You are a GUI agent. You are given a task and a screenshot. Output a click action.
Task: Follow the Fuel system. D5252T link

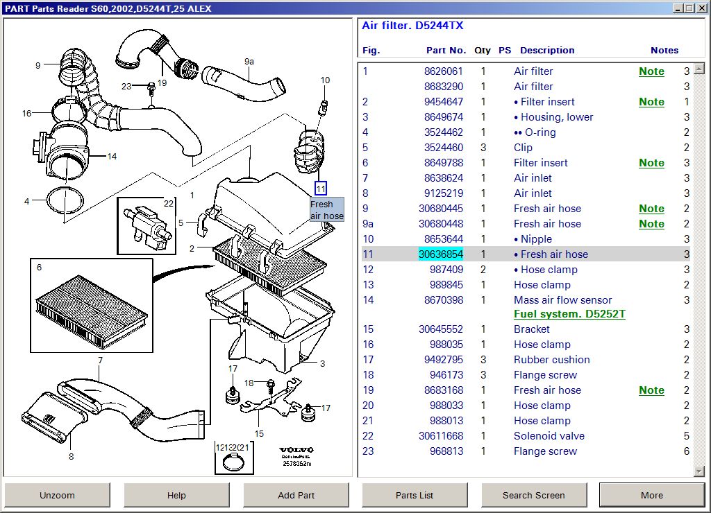[x=569, y=314]
